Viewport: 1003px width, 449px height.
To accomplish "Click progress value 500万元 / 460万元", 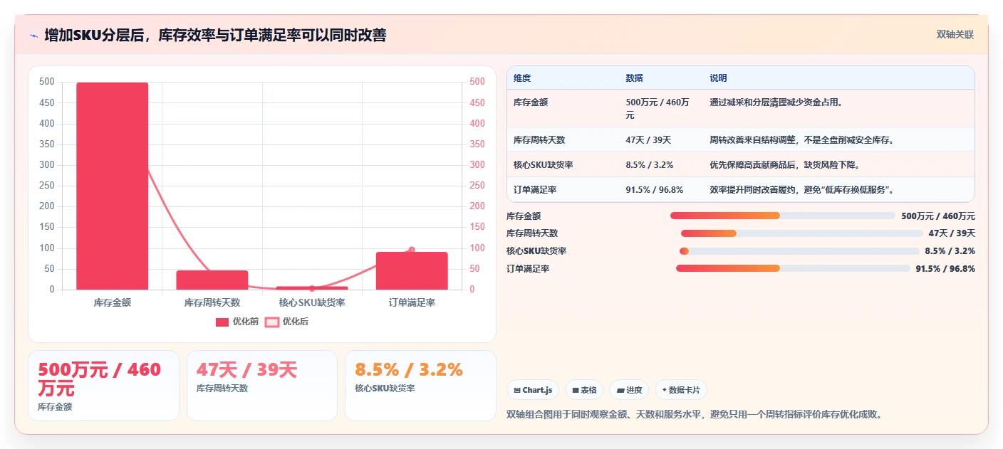I will click(938, 216).
